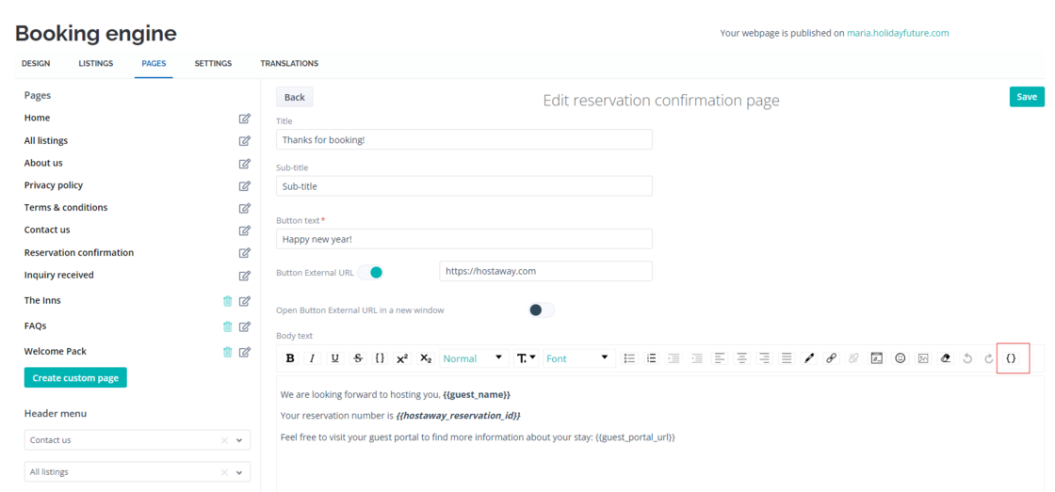
Task: Edit the Home page
Action: (x=245, y=119)
